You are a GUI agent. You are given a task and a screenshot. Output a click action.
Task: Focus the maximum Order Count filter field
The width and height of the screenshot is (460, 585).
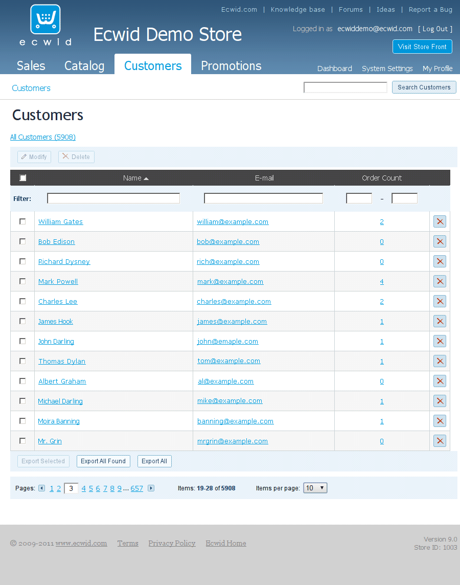coord(404,198)
